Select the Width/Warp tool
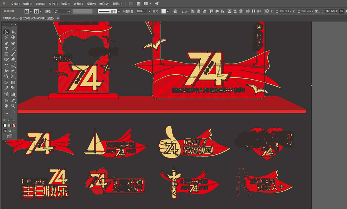The width and height of the screenshot is (347, 209). coord(7,71)
